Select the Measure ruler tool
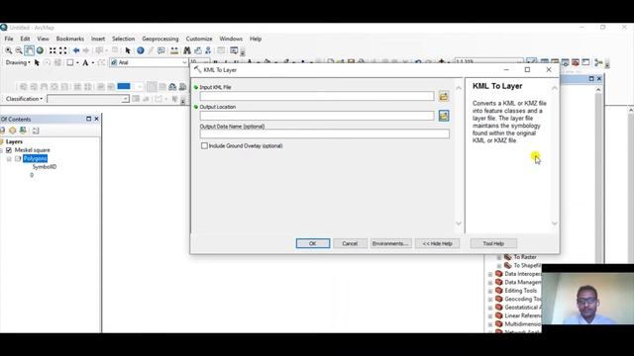The image size is (634, 356). [x=174, y=50]
